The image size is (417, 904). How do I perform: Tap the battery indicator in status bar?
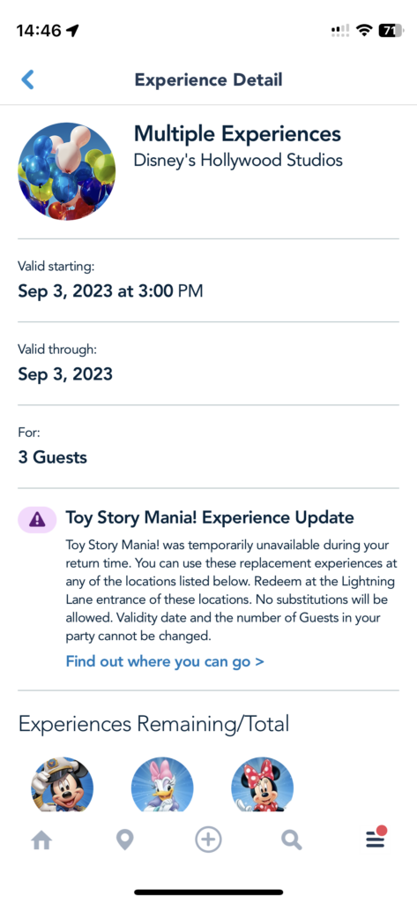coord(391,31)
